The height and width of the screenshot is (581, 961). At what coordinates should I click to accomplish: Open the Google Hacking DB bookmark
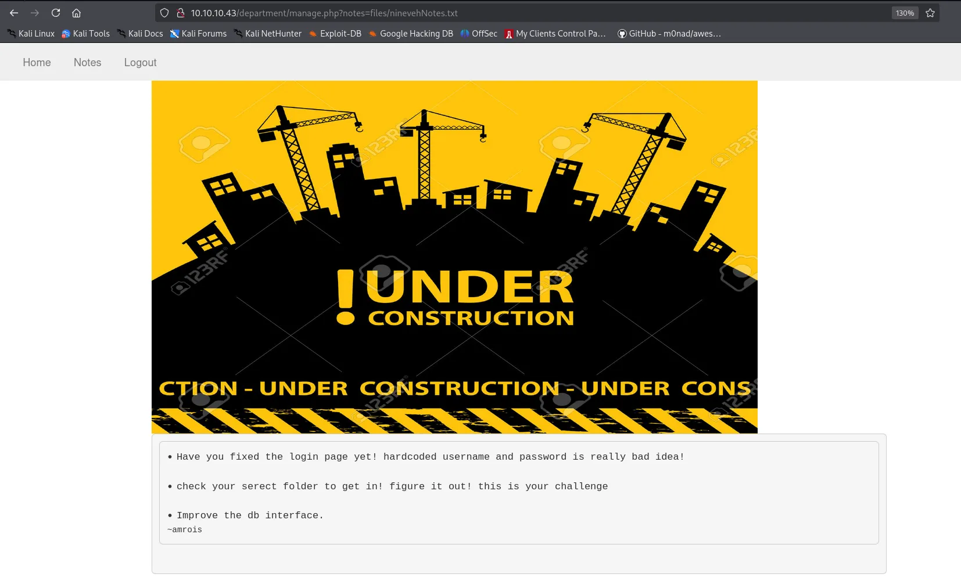click(411, 34)
